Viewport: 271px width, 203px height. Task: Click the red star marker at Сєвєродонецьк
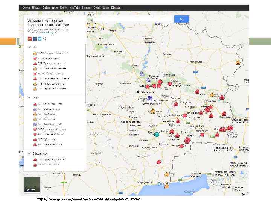coord(170,84)
